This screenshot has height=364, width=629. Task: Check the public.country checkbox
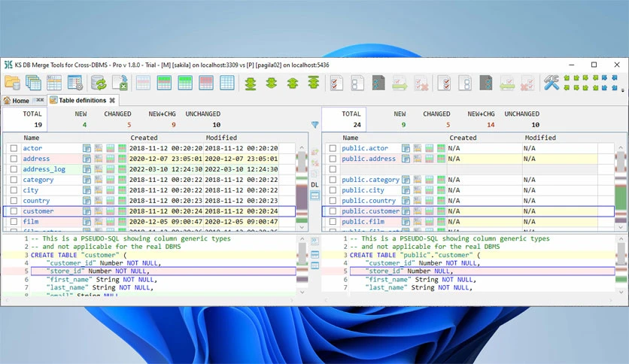[x=333, y=201]
